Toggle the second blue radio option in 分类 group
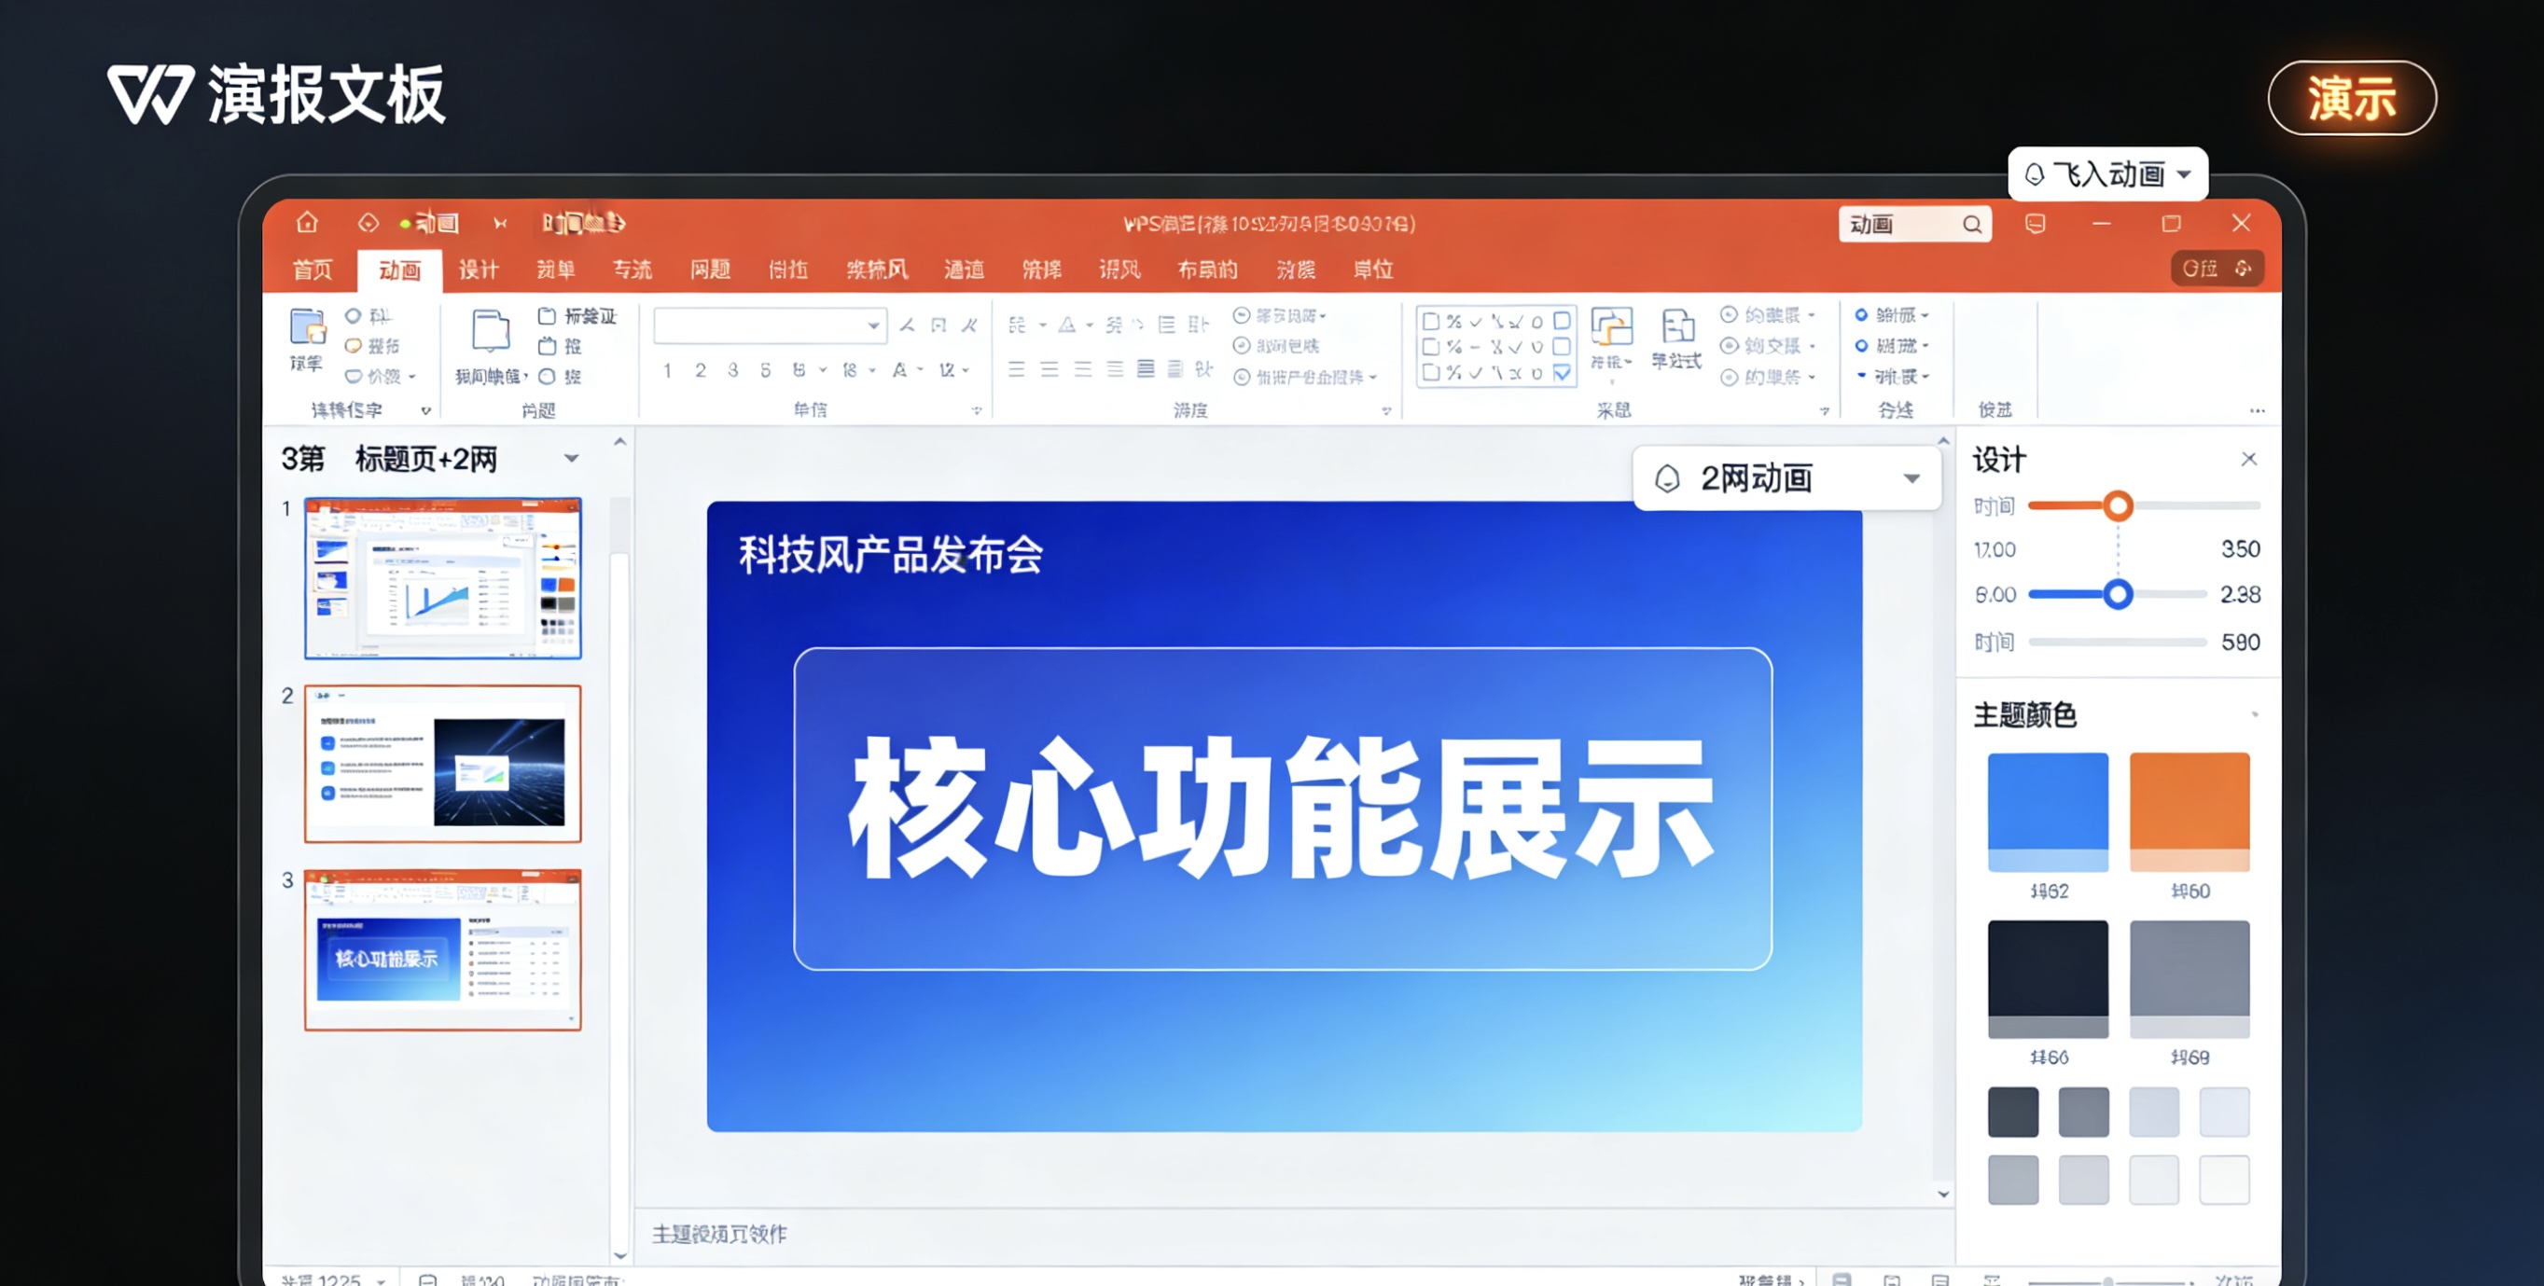This screenshot has width=2544, height=1286. [1863, 344]
